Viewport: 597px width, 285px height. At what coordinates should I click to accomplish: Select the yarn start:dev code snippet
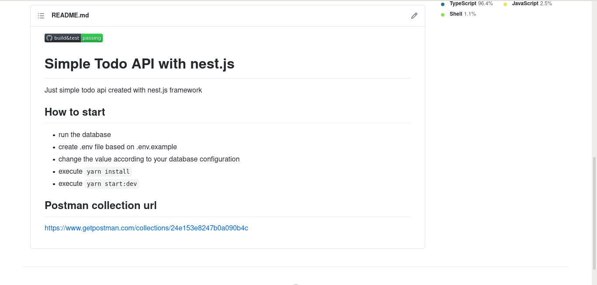[112, 184]
